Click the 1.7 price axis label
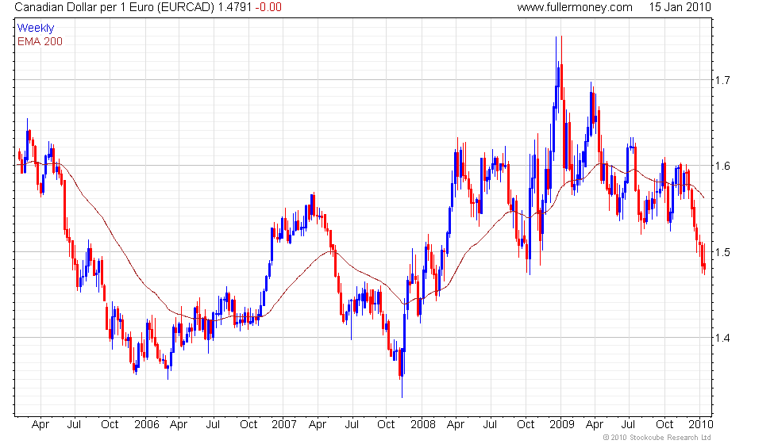778x444 pixels. (x=722, y=80)
